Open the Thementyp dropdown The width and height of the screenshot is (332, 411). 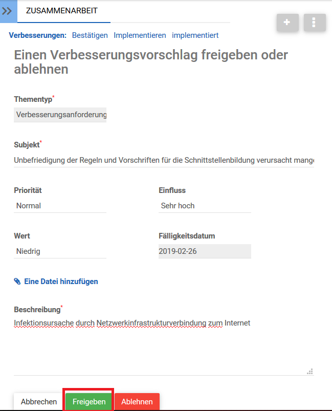pos(60,115)
